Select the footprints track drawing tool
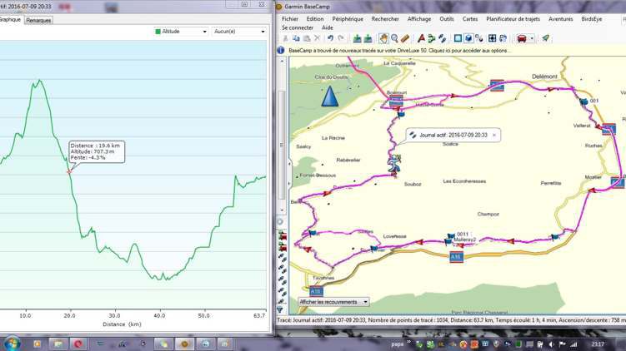626x351 pixels. (x=442, y=38)
